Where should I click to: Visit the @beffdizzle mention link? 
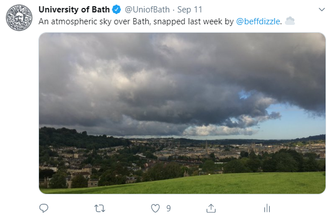[x=258, y=21]
